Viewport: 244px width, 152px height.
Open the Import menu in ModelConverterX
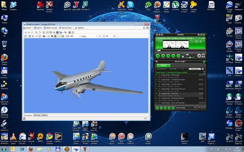tap(27, 28)
